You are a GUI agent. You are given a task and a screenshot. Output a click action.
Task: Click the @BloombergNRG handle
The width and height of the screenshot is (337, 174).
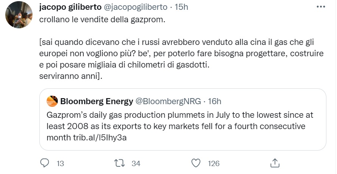pos(168,101)
